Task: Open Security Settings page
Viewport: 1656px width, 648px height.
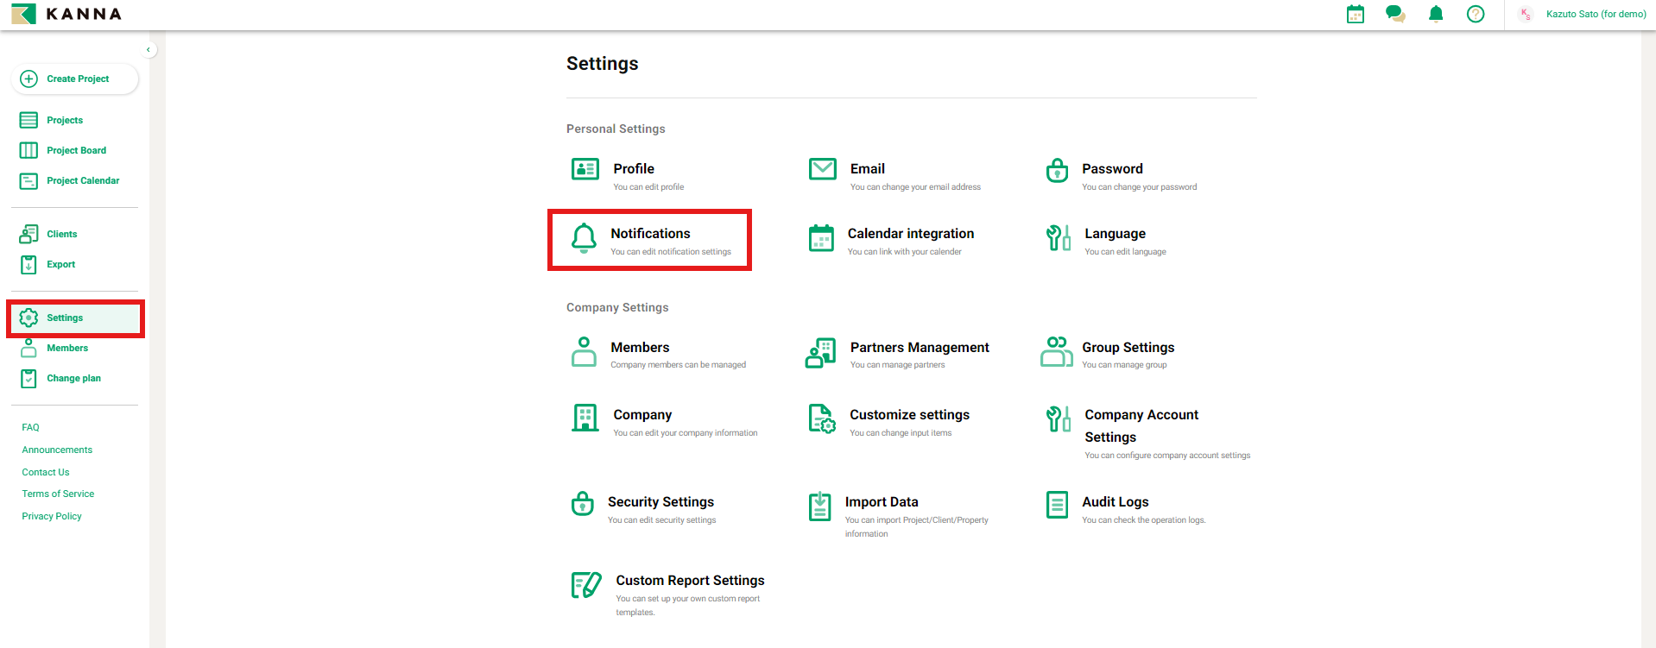Action: pyautogui.click(x=661, y=502)
